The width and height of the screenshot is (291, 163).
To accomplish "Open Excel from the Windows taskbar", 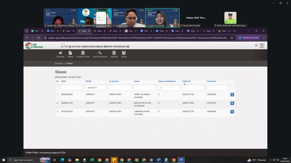I will click(x=92, y=160).
